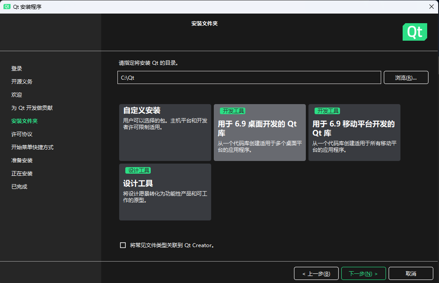Click the 开发工具 badge on mobile card

[327, 111]
